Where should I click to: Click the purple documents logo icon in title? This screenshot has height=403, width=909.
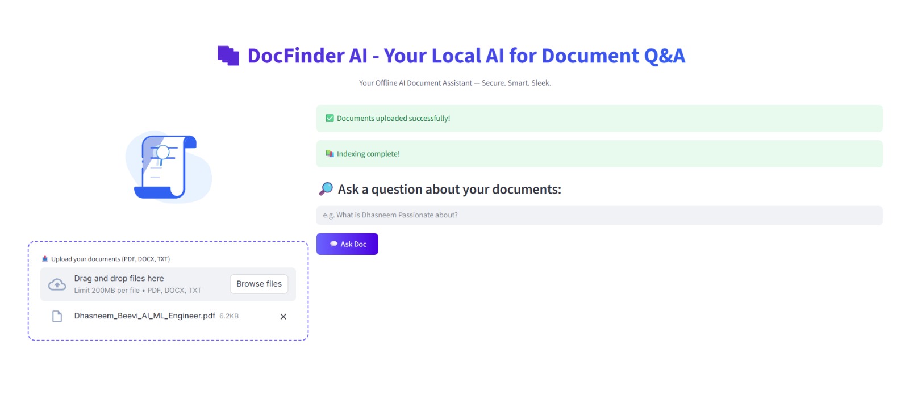point(228,56)
